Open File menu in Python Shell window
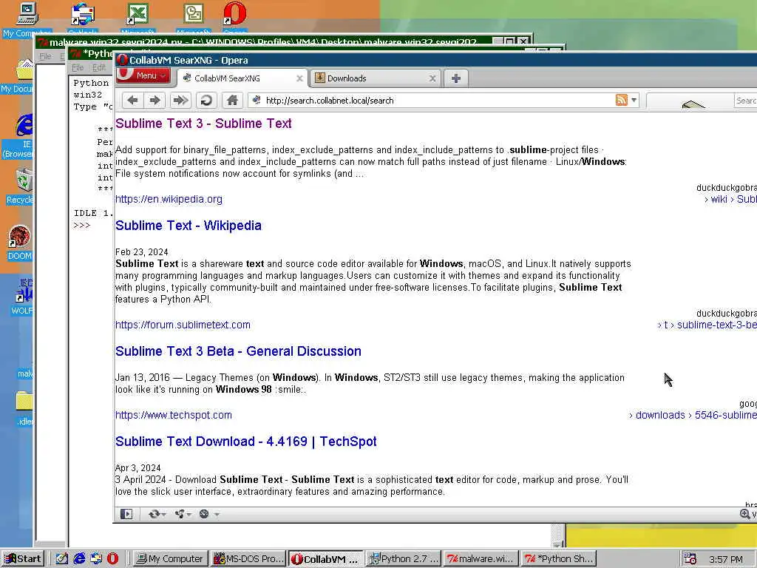Viewport: 757px width, 568px height. point(77,67)
